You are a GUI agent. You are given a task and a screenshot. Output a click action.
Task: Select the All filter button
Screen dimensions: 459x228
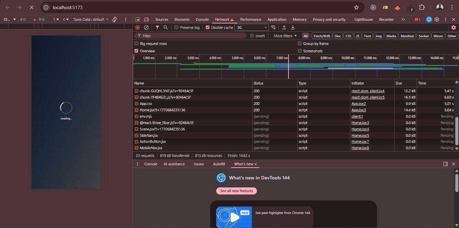click(x=306, y=36)
